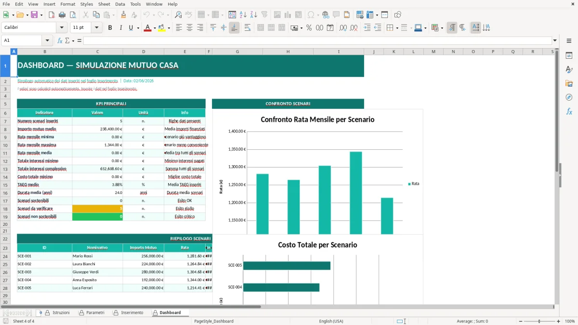Toggle right-to-left text direction

pyautogui.click(x=462, y=28)
